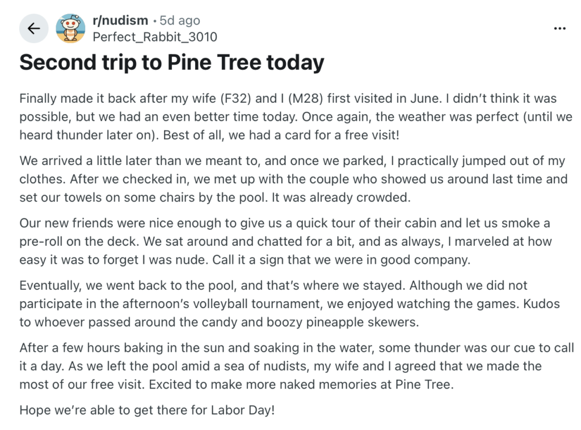
Task: Open Perfect_Rabbit_3010's user profile
Action: [155, 37]
